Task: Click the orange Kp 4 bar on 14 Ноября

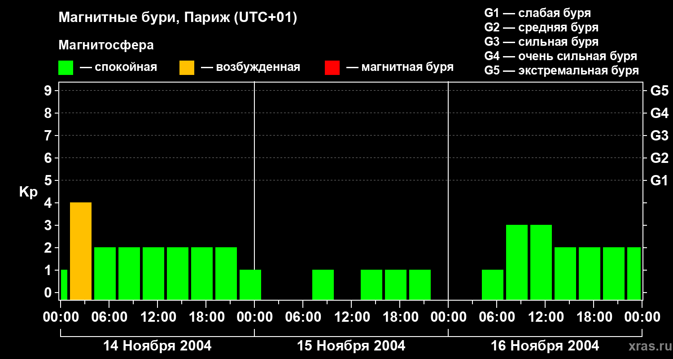Action: pyautogui.click(x=81, y=251)
